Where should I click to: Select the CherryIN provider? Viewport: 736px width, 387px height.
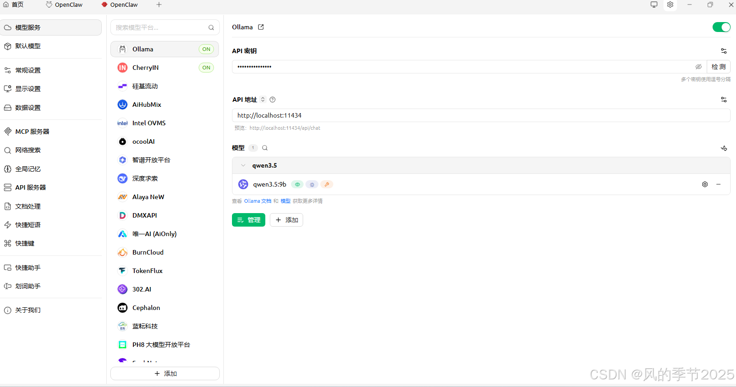[164, 68]
